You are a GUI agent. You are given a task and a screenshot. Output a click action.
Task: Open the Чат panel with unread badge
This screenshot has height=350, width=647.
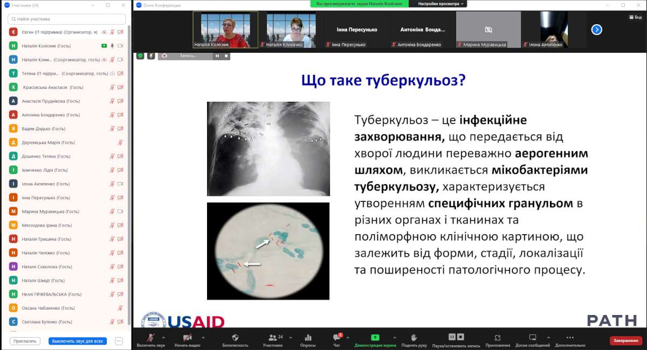337,338
